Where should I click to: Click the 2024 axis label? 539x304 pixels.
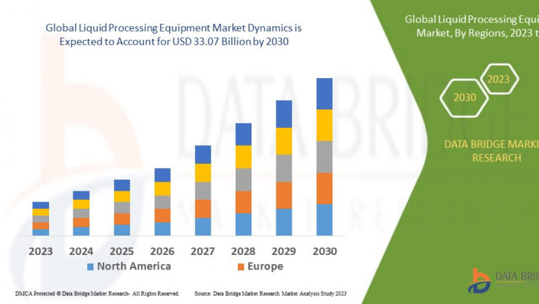(x=81, y=251)
